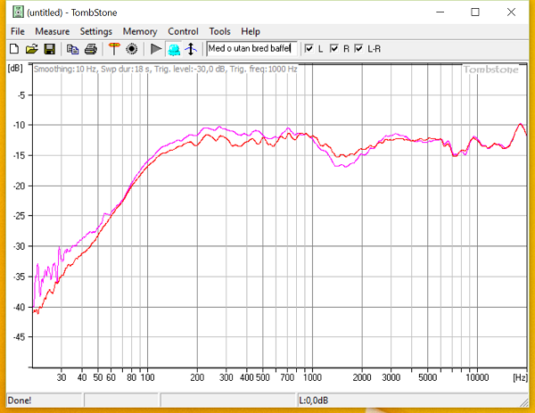This screenshot has height=413, width=535.
Task: Click the 'L:0,0dB' status bar entry
Action: [x=314, y=400]
